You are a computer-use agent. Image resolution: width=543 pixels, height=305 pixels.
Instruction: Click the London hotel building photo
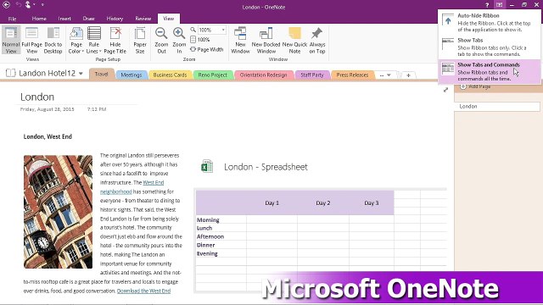click(58, 212)
